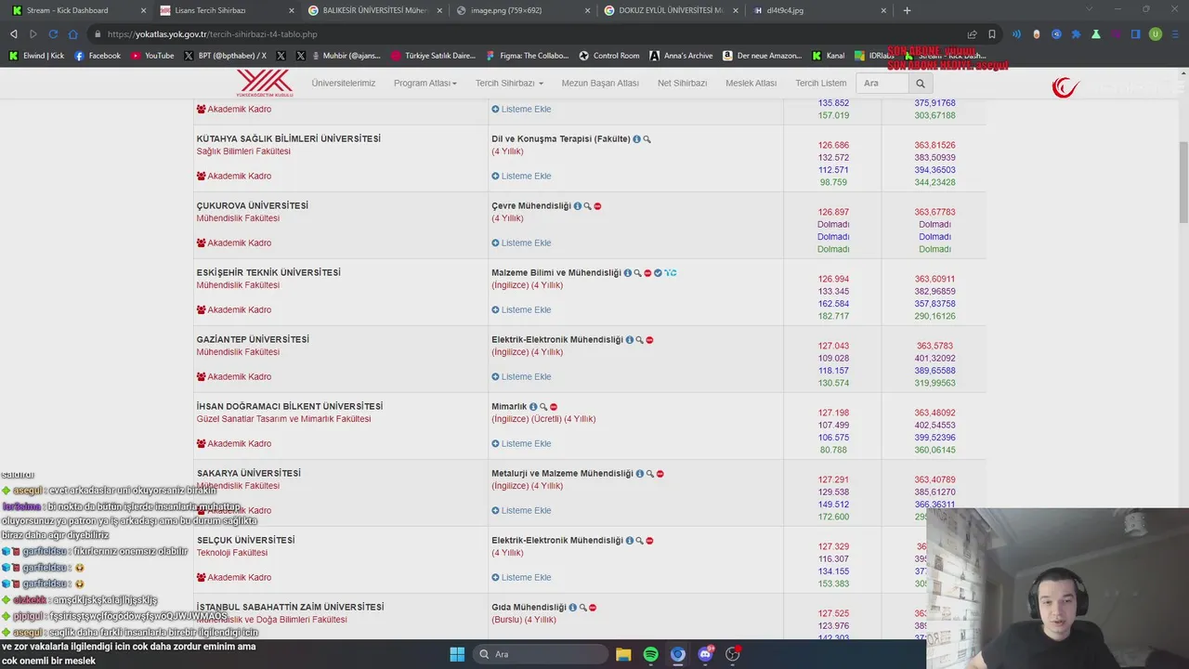Open Discord from the Windows taskbar
Viewport: 1189px width, 669px height.
705,654
